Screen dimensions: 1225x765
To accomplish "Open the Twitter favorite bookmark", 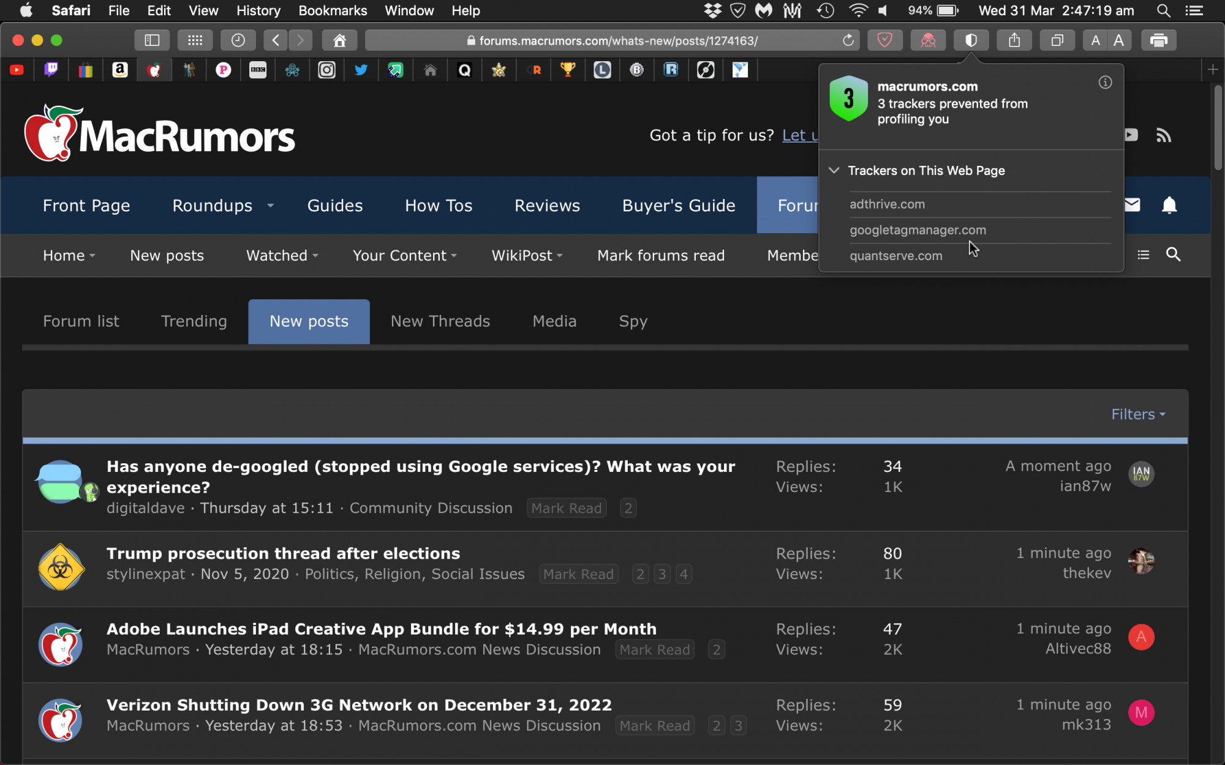I will (x=361, y=70).
